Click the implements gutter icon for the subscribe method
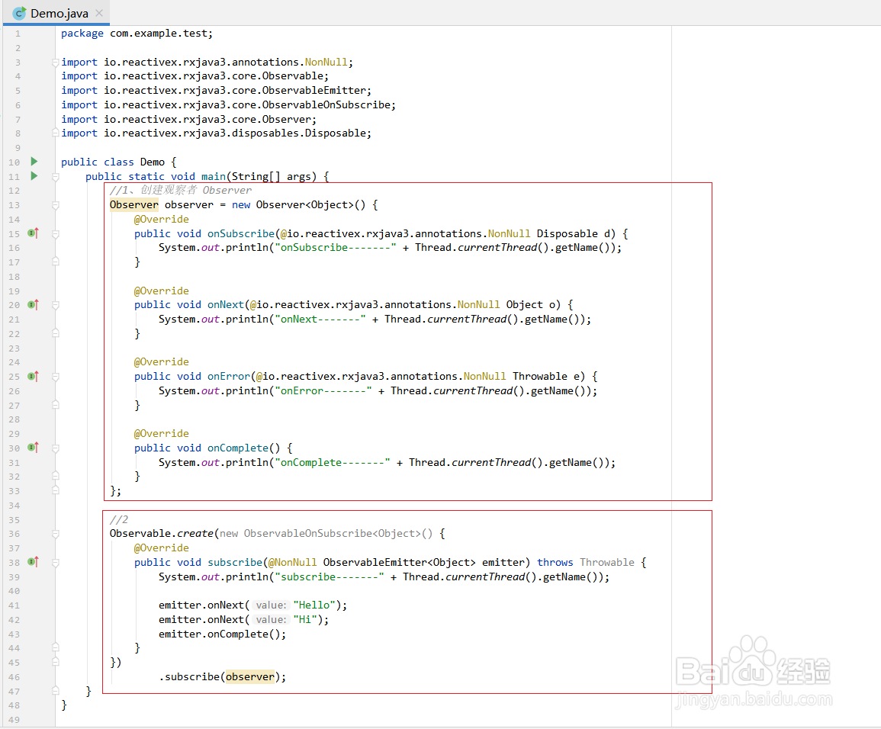The width and height of the screenshot is (881, 729). 33,562
